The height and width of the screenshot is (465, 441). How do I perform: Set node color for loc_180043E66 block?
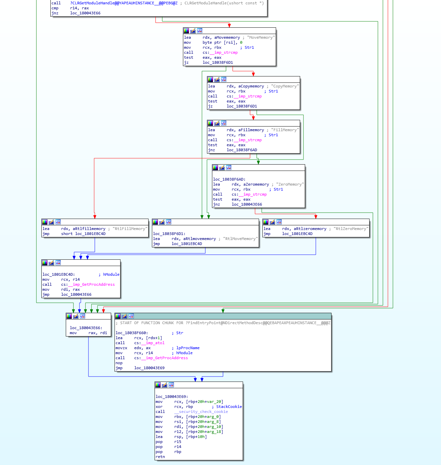pyautogui.click(x=69, y=316)
